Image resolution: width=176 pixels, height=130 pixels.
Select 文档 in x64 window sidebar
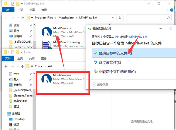click(16, 74)
